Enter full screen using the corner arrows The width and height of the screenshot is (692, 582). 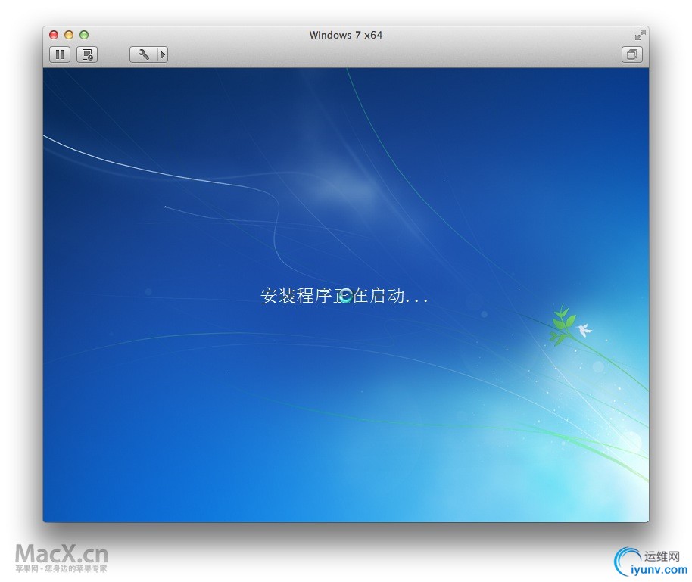pyautogui.click(x=640, y=35)
